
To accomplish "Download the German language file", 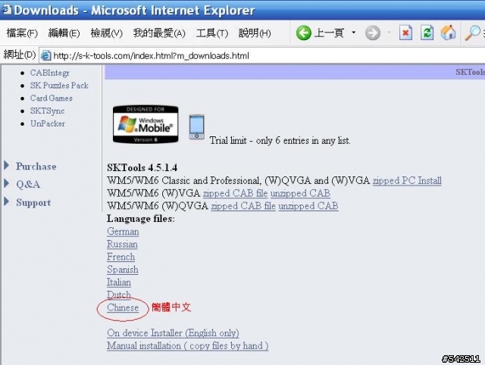I will coord(123,232).
